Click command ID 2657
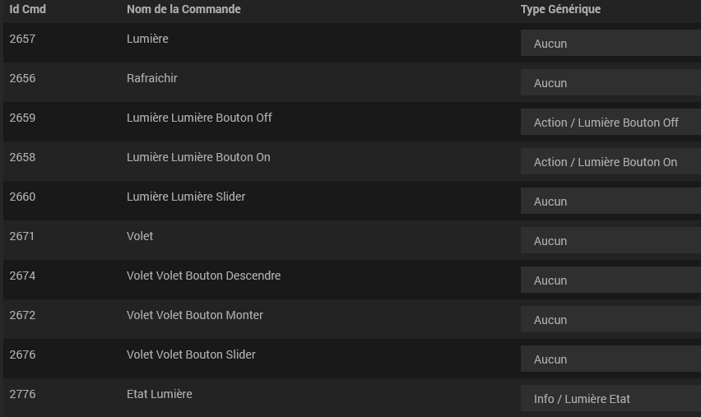Image resolution: width=701 pixels, height=417 pixels. coord(22,39)
